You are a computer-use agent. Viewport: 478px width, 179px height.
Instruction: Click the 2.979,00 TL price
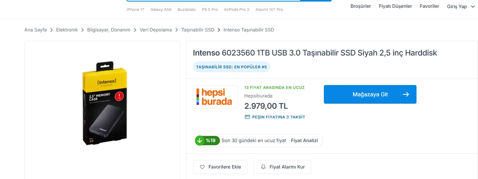tap(266, 106)
